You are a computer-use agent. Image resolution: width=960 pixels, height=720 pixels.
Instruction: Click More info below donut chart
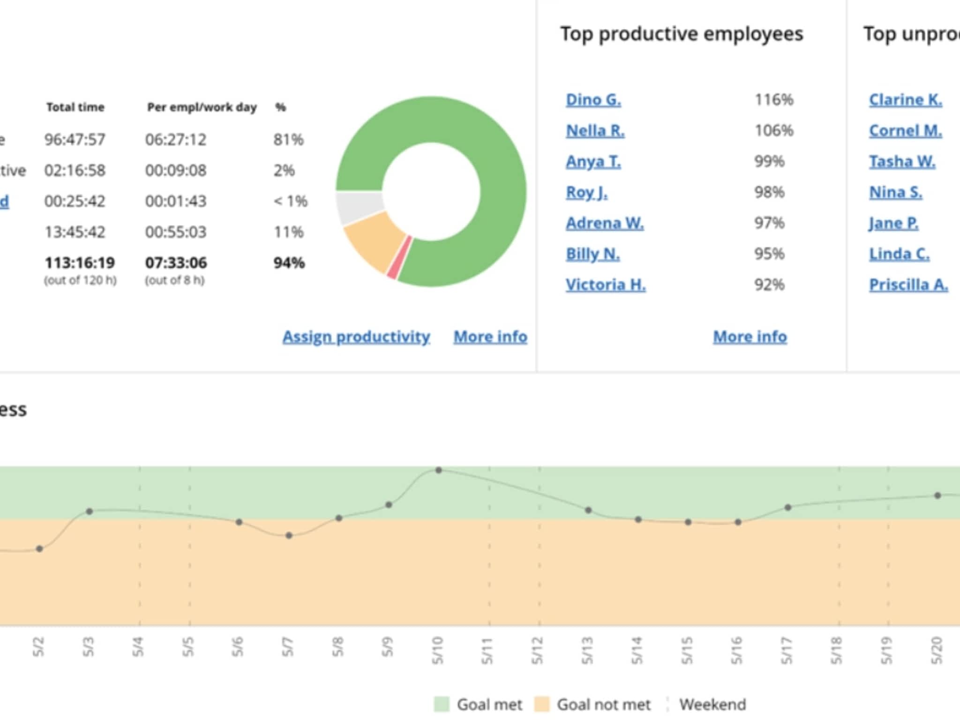pos(490,337)
